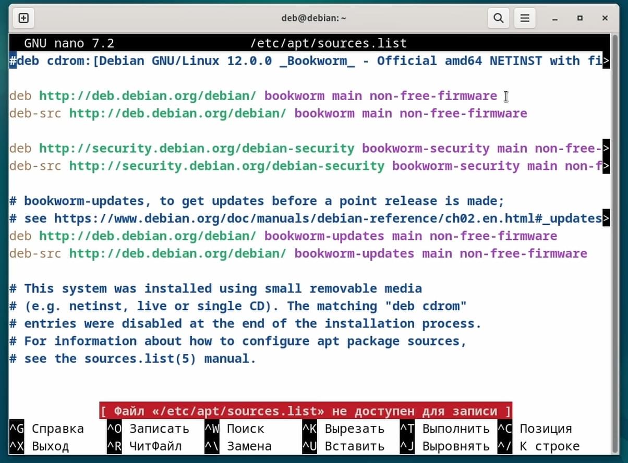Click the "deb" security.debian.org bookworm-security line
The width and height of the screenshot is (628, 463).
(309, 149)
